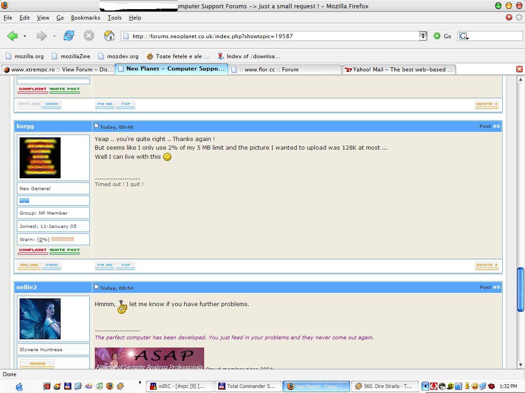Click scrollbar down arrow
Screen dimensions: 525x393
[520, 365]
